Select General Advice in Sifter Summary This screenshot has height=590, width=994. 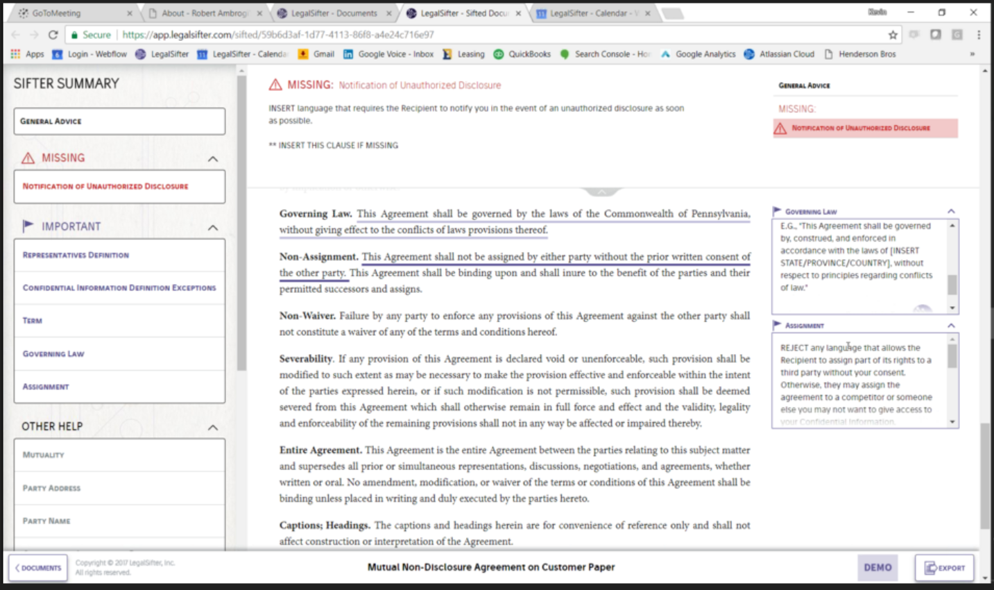[119, 121]
